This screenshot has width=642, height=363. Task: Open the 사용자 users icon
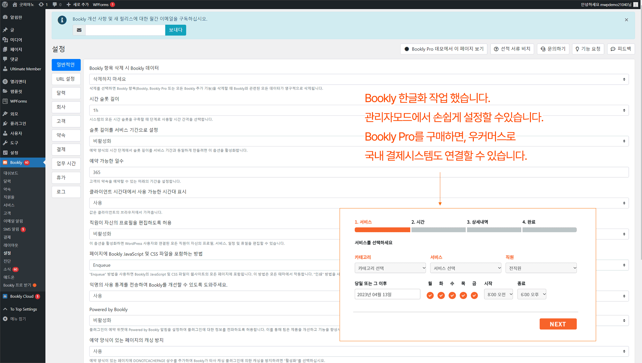click(5, 133)
